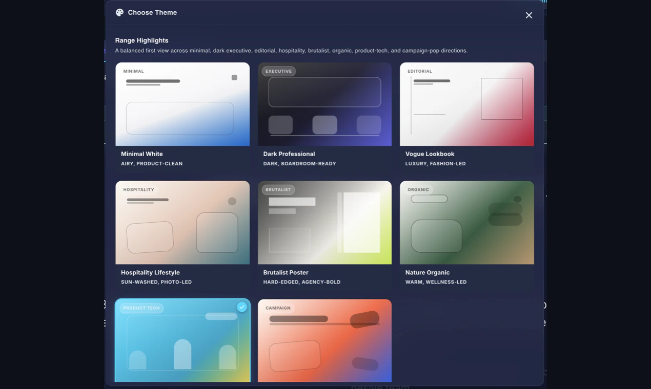The height and width of the screenshot is (389, 651).
Task: Click the selected Product Tech theme card
Action: (x=182, y=340)
